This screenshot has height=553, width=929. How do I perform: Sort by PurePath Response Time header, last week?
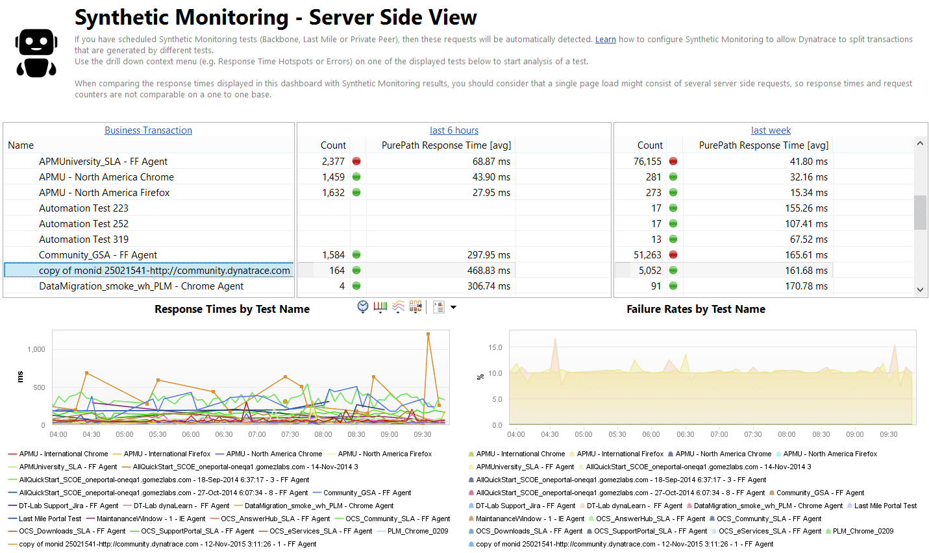click(x=763, y=145)
